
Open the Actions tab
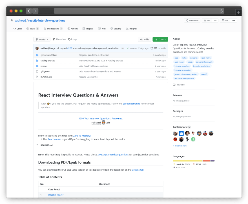point(73,29)
